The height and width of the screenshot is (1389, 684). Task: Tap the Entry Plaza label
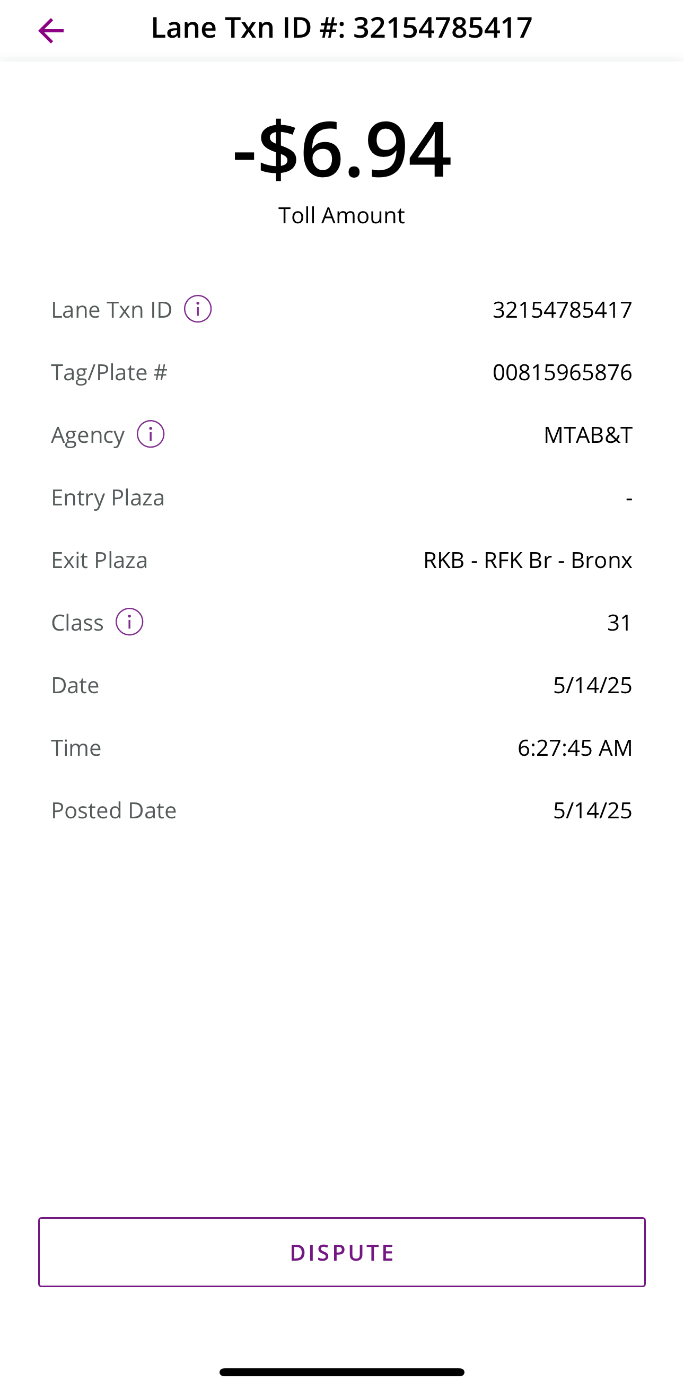pos(108,497)
